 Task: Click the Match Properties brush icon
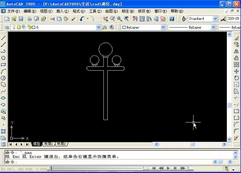(x=73, y=19)
